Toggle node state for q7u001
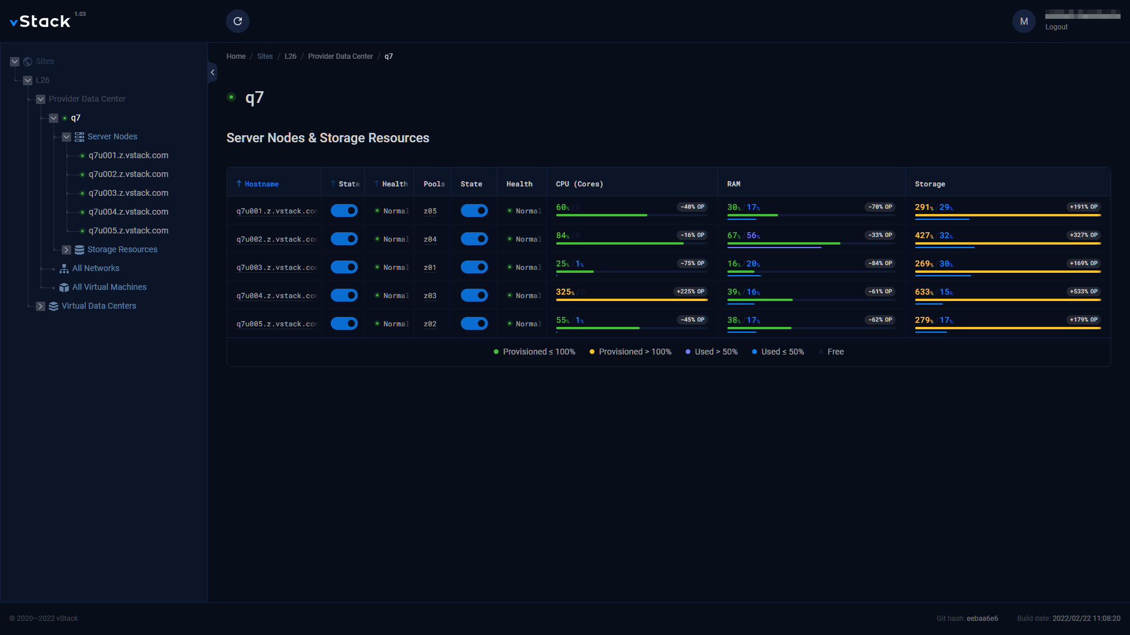Image resolution: width=1130 pixels, height=635 pixels. point(344,210)
